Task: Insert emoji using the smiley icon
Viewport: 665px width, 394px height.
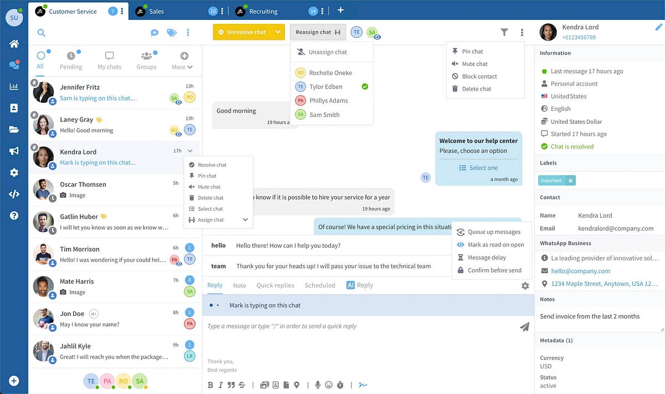Action: point(329,385)
